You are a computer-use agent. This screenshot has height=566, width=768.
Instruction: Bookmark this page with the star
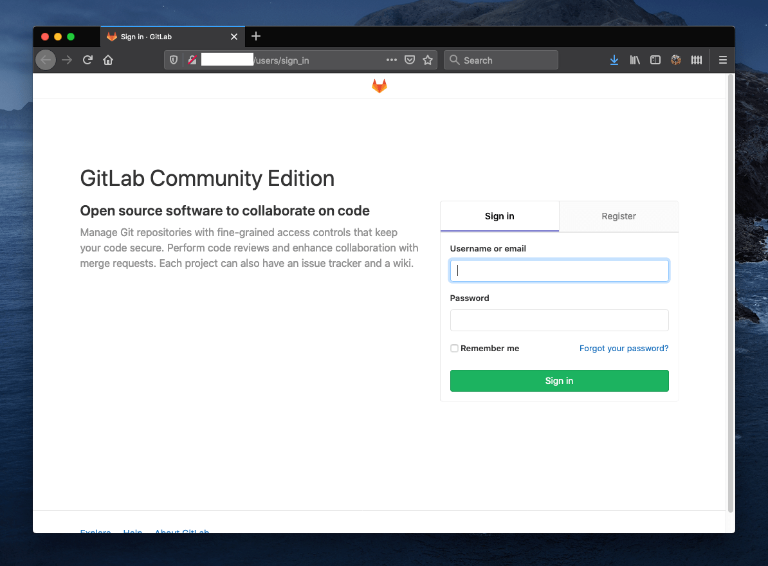pyautogui.click(x=428, y=60)
